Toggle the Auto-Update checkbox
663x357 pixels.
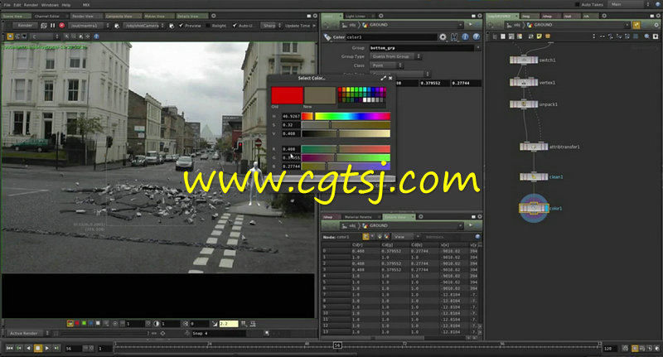click(x=235, y=26)
